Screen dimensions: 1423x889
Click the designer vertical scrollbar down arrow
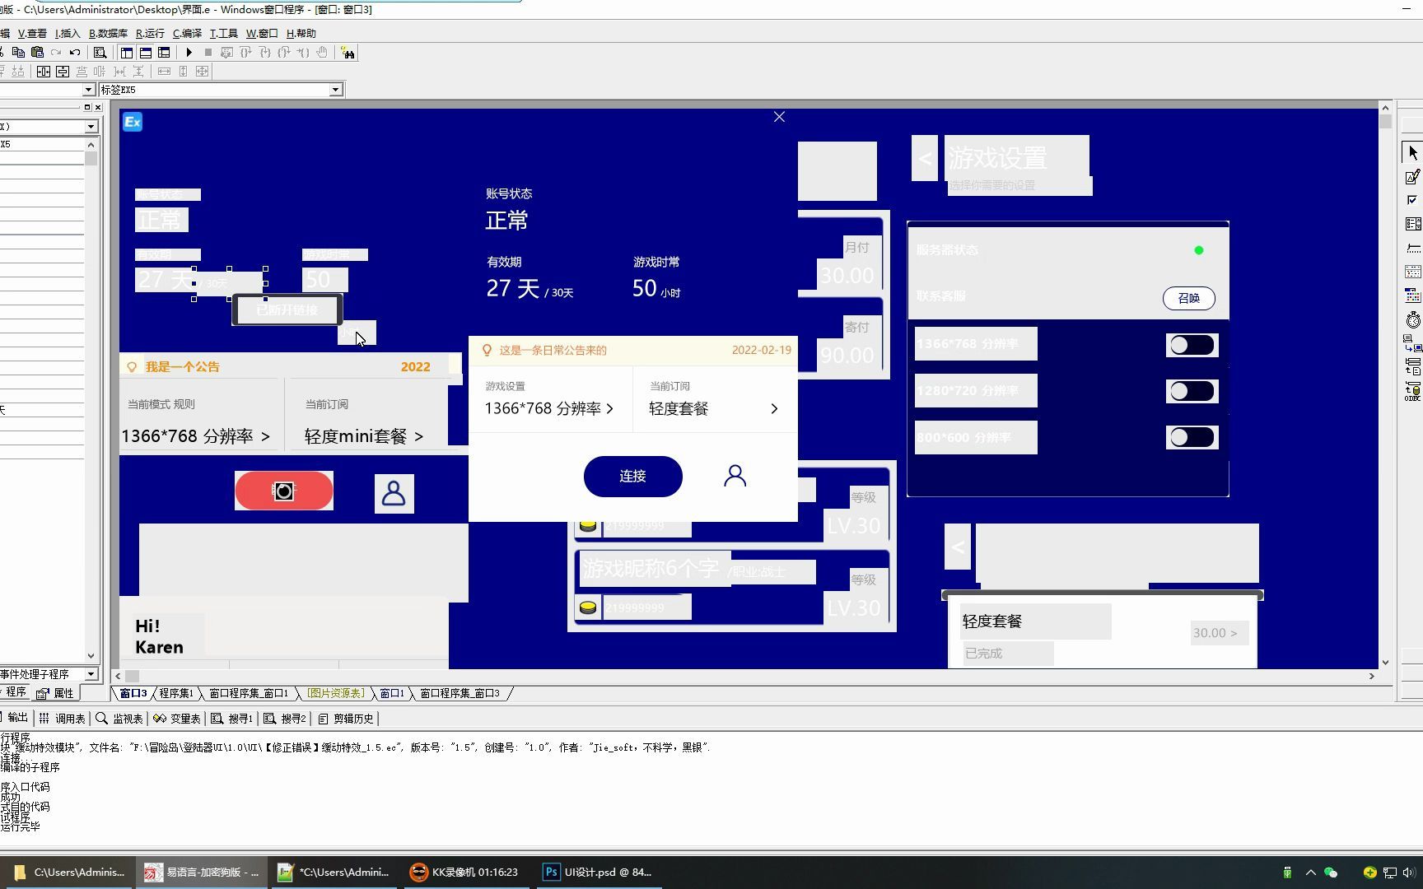pyautogui.click(x=1385, y=662)
